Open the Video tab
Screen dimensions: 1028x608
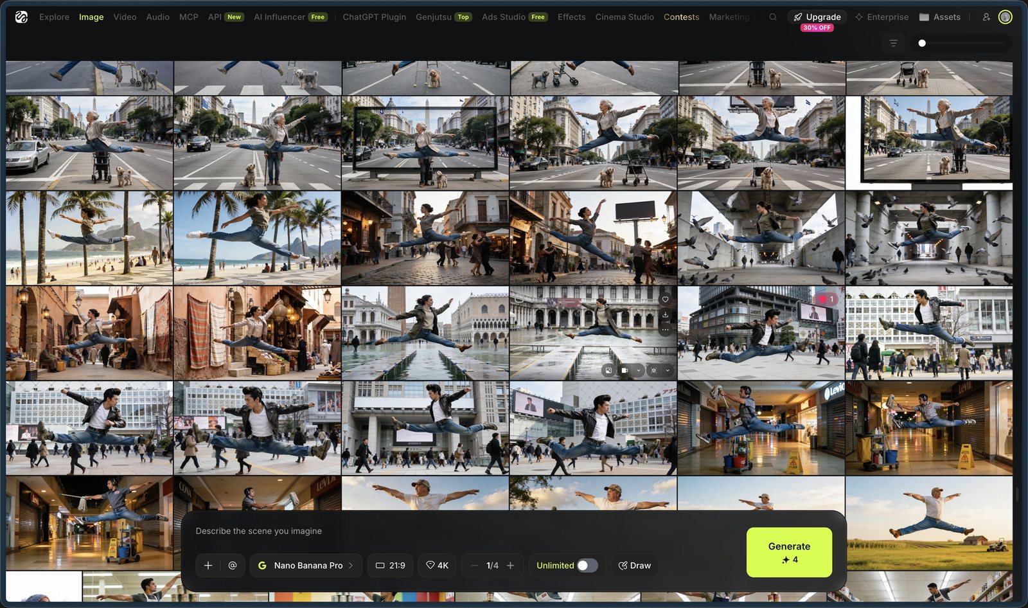tap(125, 17)
